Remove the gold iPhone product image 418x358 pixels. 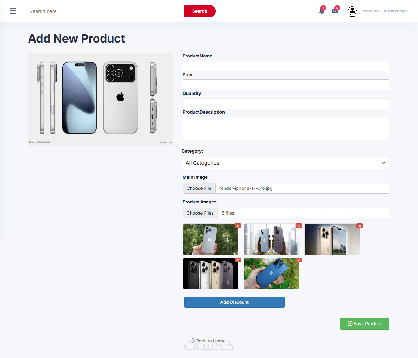pos(360,226)
